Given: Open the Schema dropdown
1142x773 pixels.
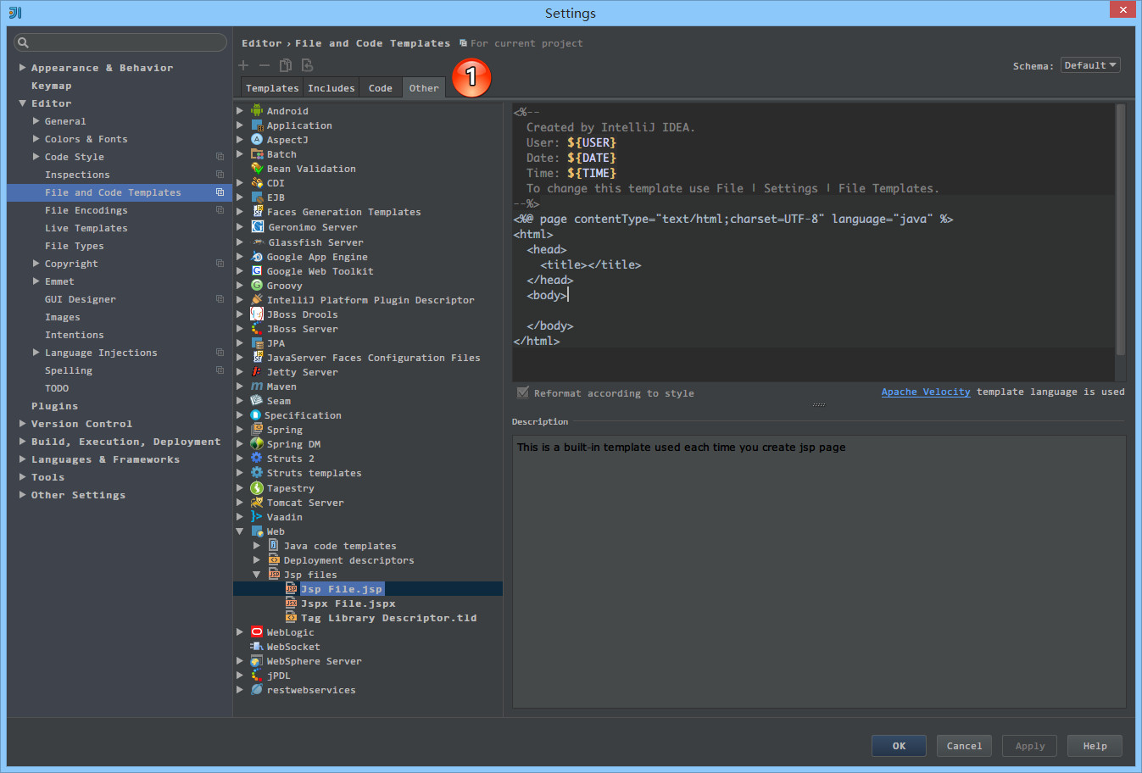Looking at the screenshot, I should tap(1089, 65).
